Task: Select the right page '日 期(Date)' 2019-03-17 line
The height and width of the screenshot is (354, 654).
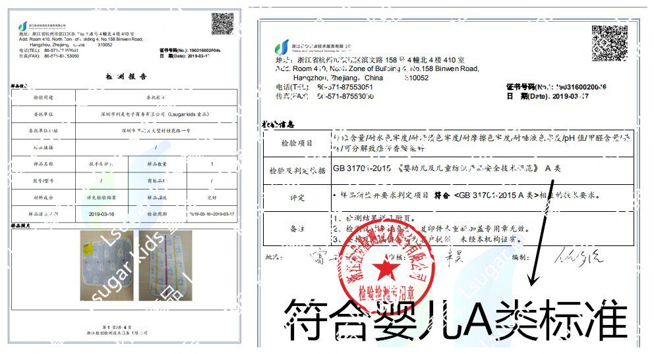Action: tap(548, 96)
